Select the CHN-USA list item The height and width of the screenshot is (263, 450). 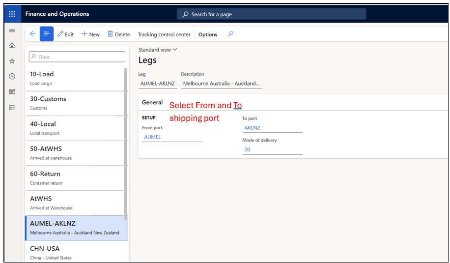pos(76,252)
